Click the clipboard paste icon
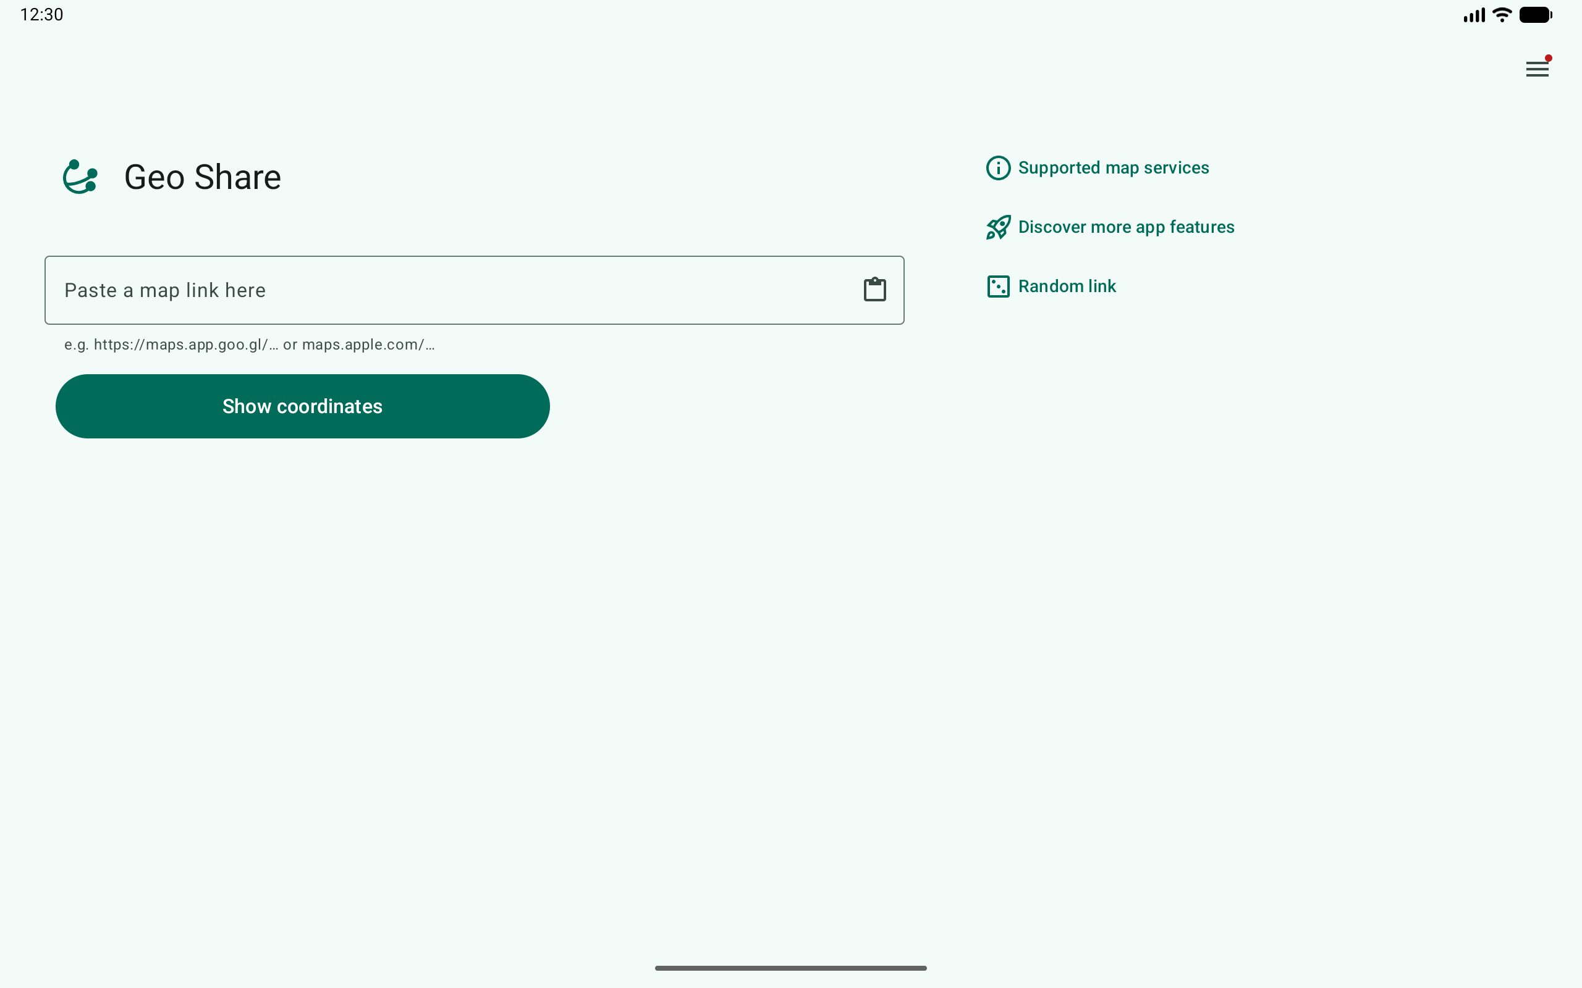 874,290
